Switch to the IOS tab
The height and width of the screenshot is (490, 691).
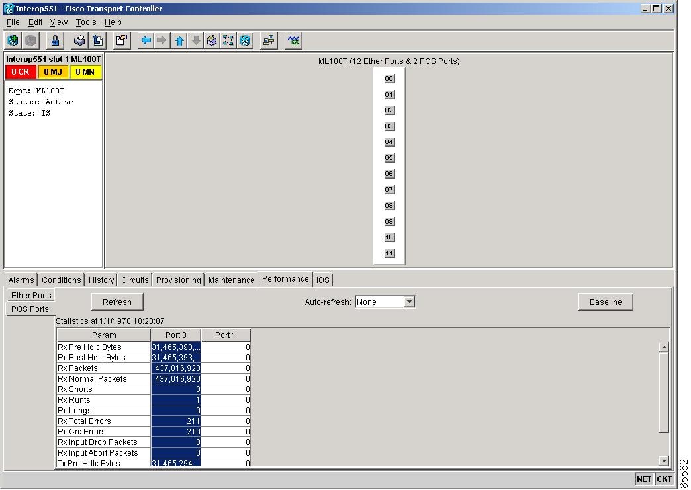[322, 280]
